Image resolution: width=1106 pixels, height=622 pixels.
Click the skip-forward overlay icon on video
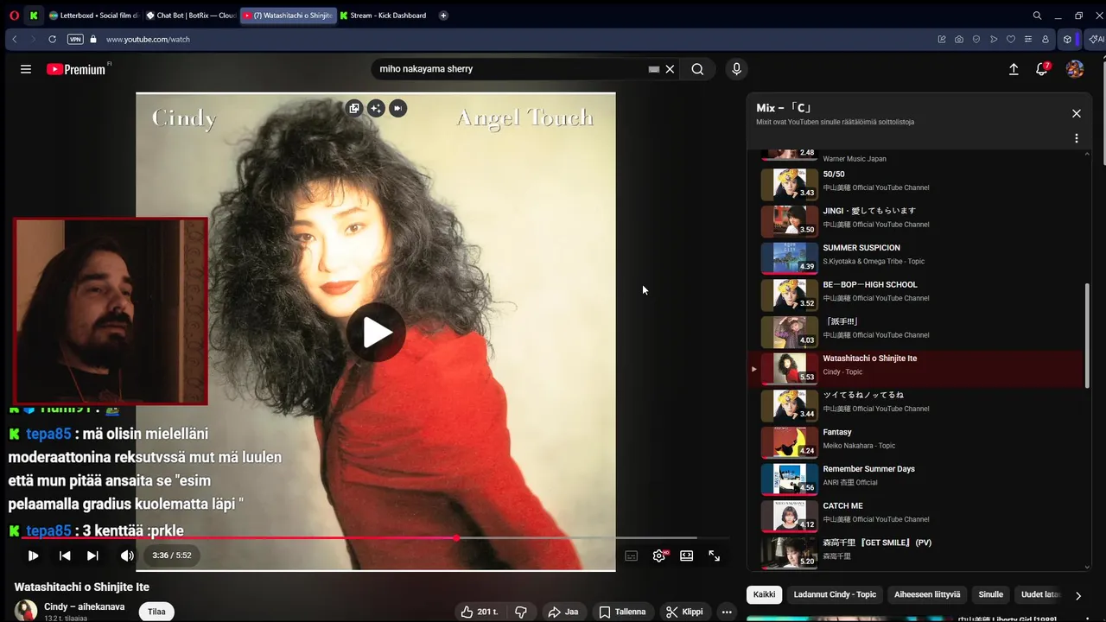coord(397,108)
